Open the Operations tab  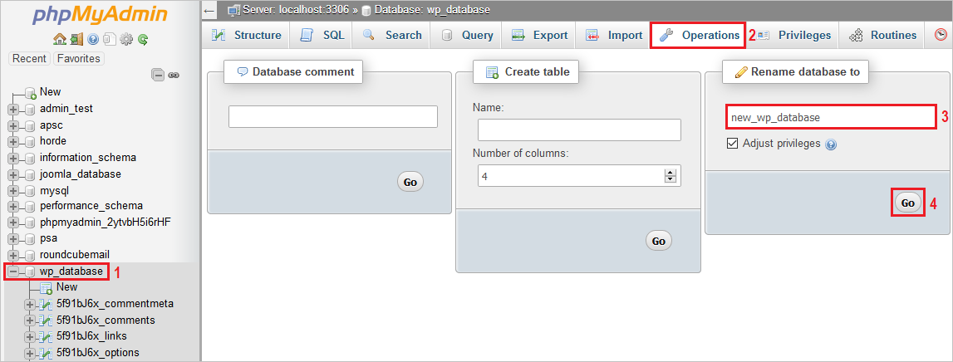[x=698, y=36]
